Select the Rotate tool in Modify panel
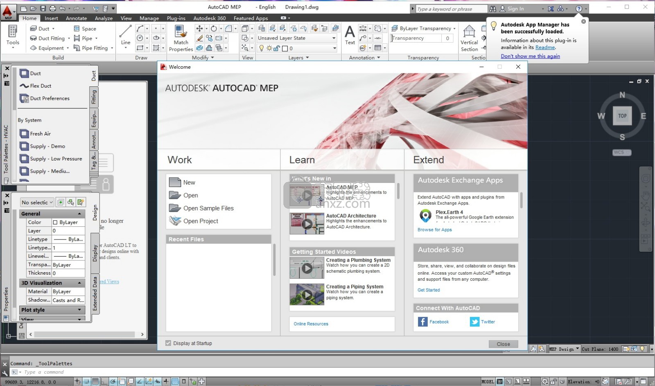This screenshot has width=655, height=386. pos(214,28)
